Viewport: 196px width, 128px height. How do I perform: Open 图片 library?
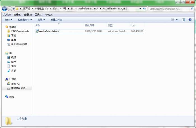click(x=13, y=62)
